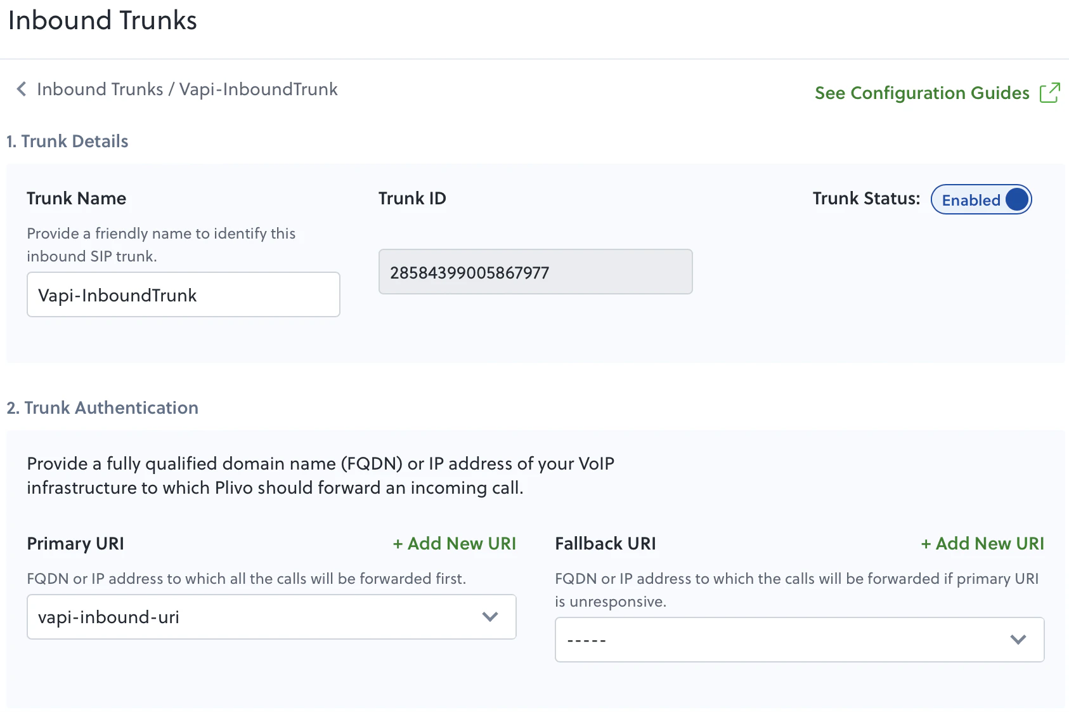The image size is (1069, 712).
Task: Click the chevron icon on the Primary URI selector
Action: pos(489,616)
